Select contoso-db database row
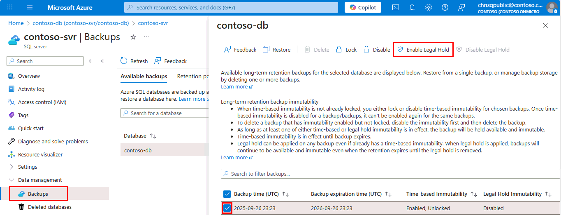 tap(165, 150)
